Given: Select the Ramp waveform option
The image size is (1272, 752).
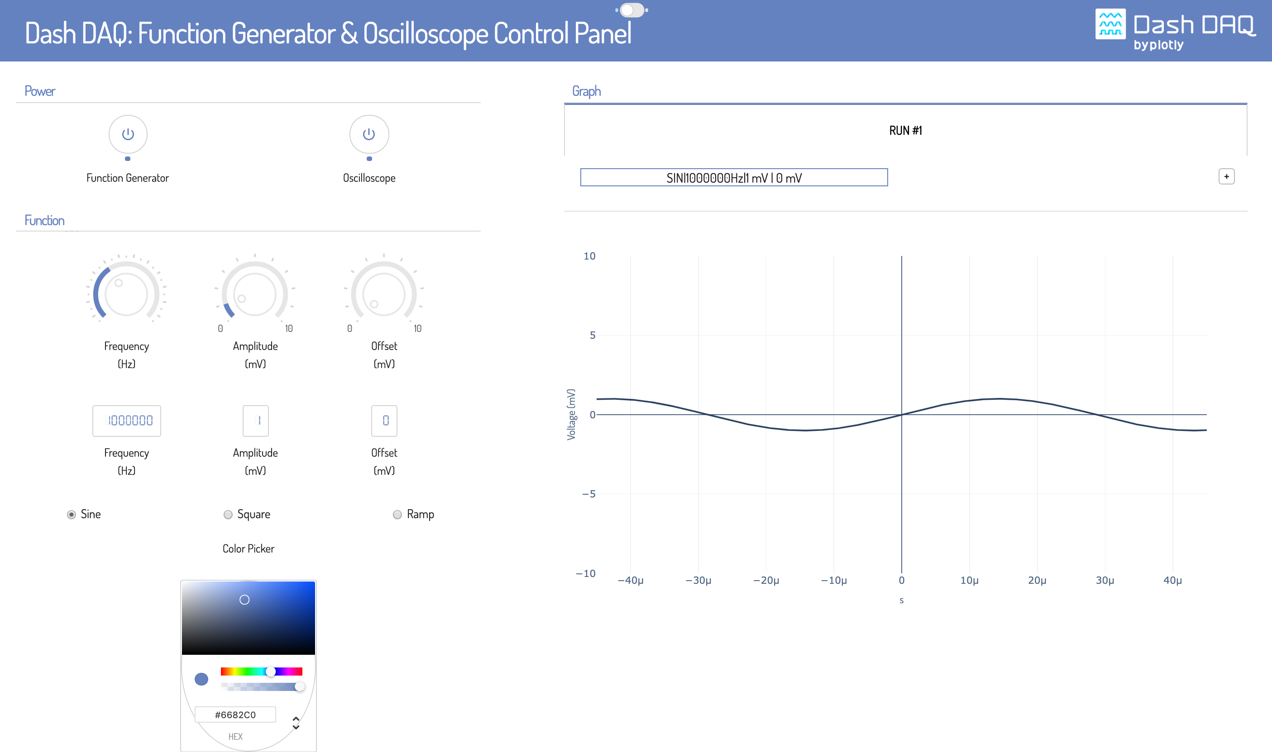Looking at the screenshot, I should [x=397, y=514].
